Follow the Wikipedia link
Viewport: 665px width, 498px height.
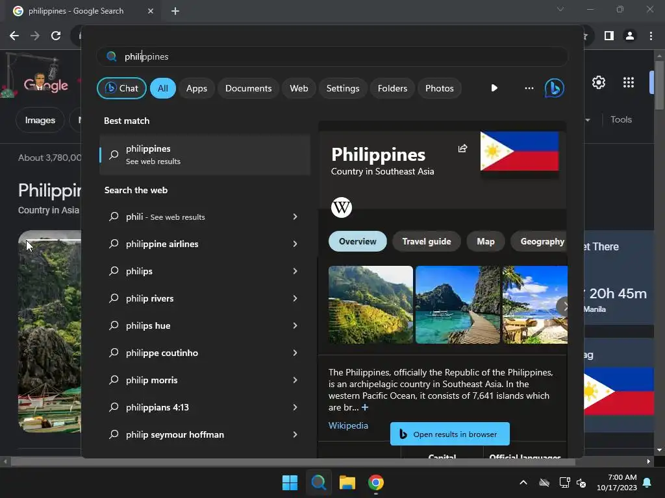348,425
